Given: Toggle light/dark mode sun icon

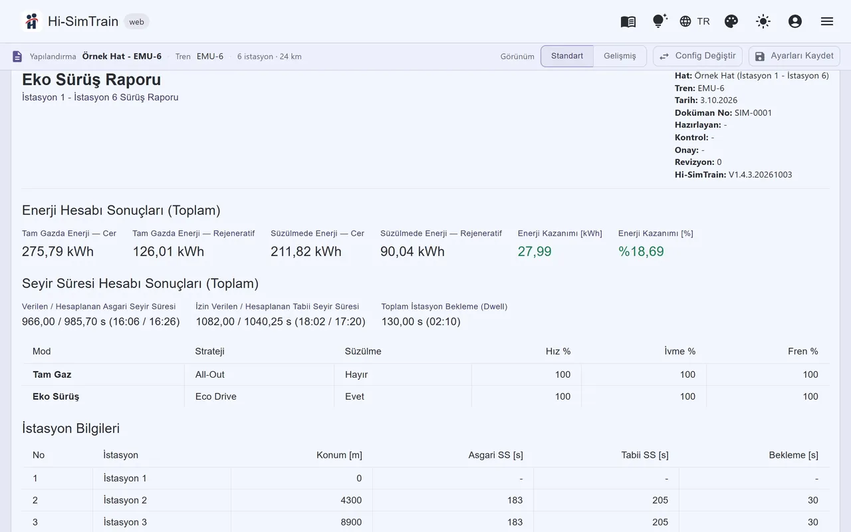Looking at the screenshot, I should pyautogui.click(x=763, y=21).
